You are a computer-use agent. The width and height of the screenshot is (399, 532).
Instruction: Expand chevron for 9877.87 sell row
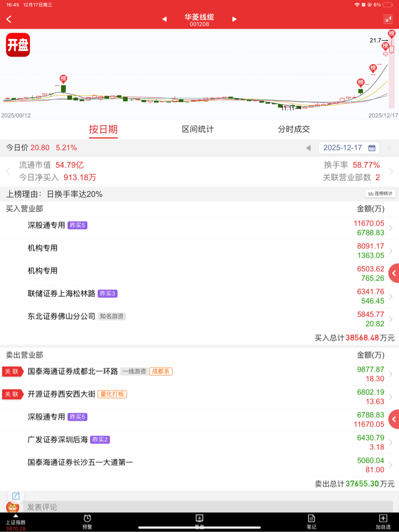[391, 374]
